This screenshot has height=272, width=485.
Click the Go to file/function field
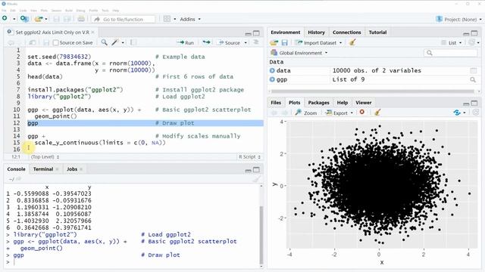click(123, 19)
